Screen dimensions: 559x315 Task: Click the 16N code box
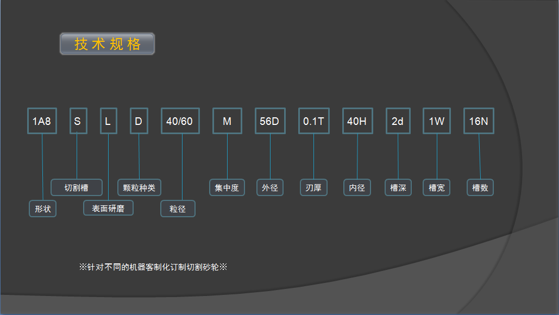[x=479, y=121]
